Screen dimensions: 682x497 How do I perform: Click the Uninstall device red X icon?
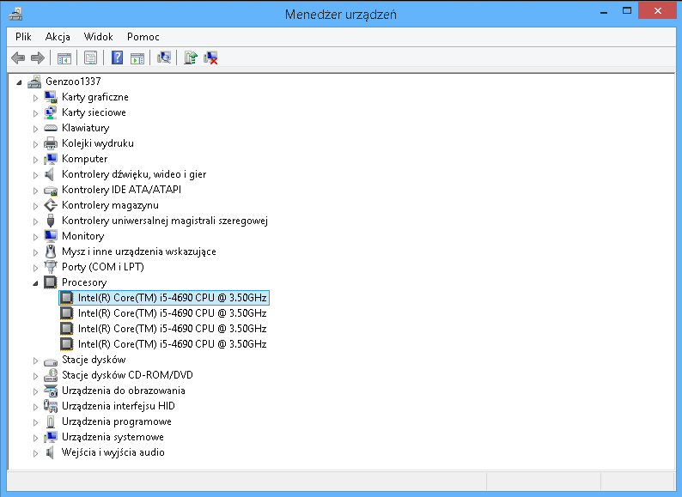[x=211, y=58]
